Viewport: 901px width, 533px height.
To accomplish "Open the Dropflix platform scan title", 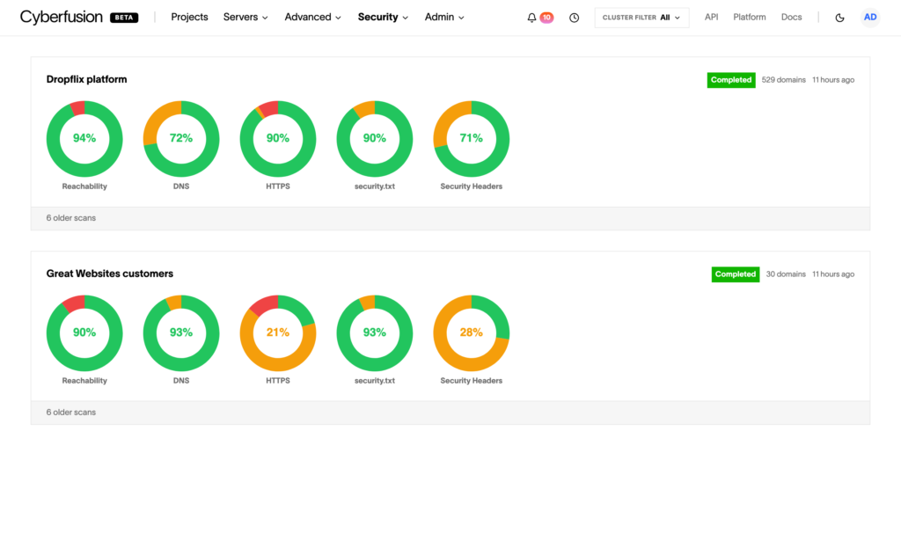I will pos(87,79).
